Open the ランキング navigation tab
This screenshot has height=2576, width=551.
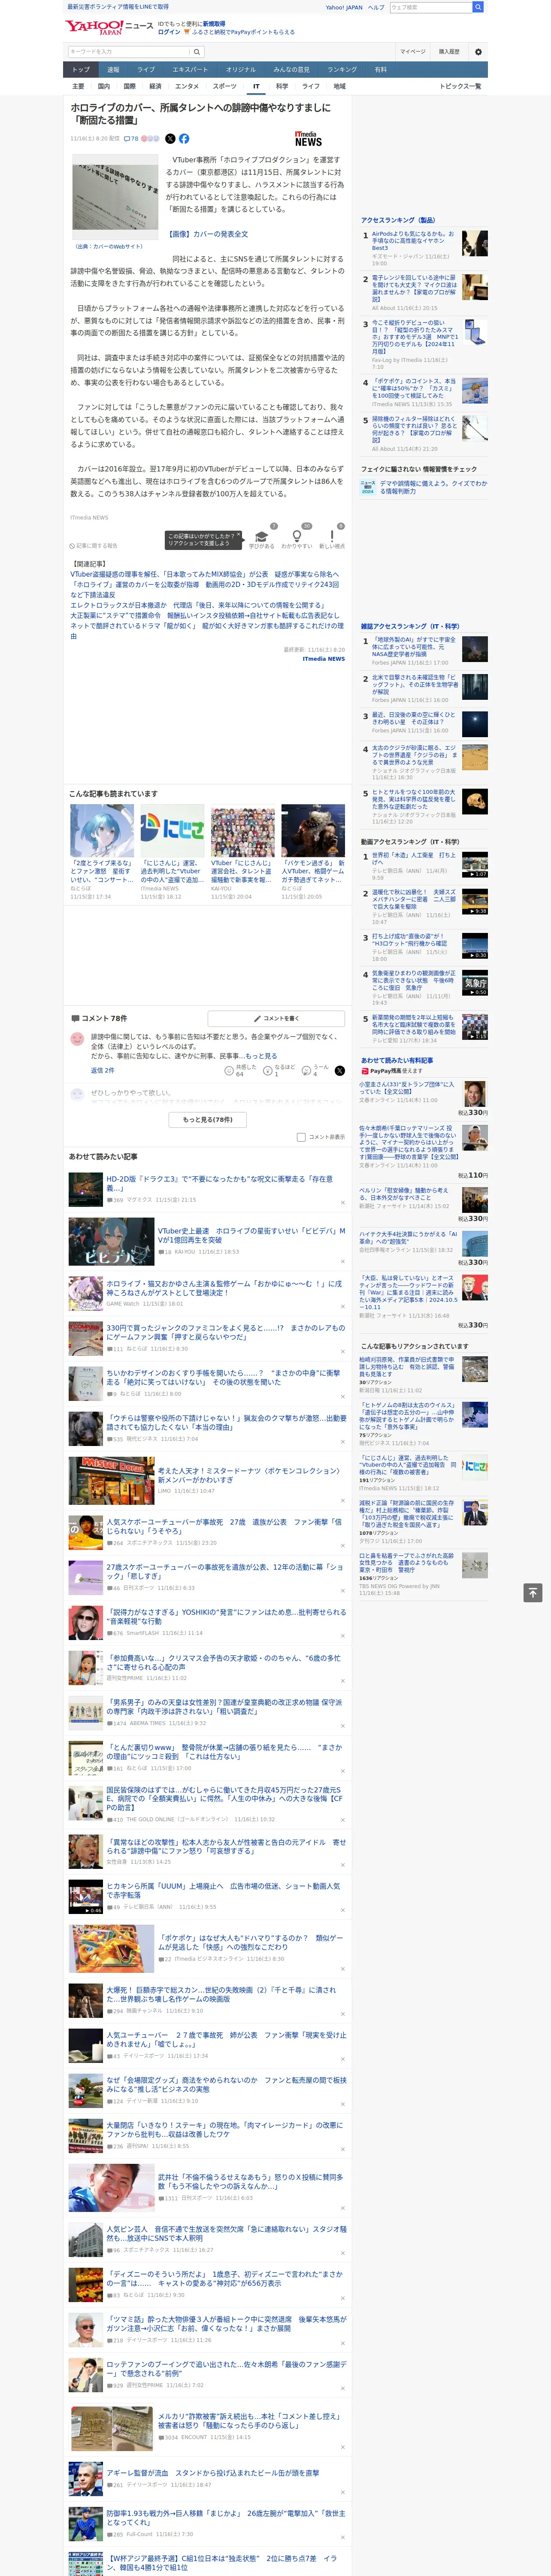click(342, 69)
